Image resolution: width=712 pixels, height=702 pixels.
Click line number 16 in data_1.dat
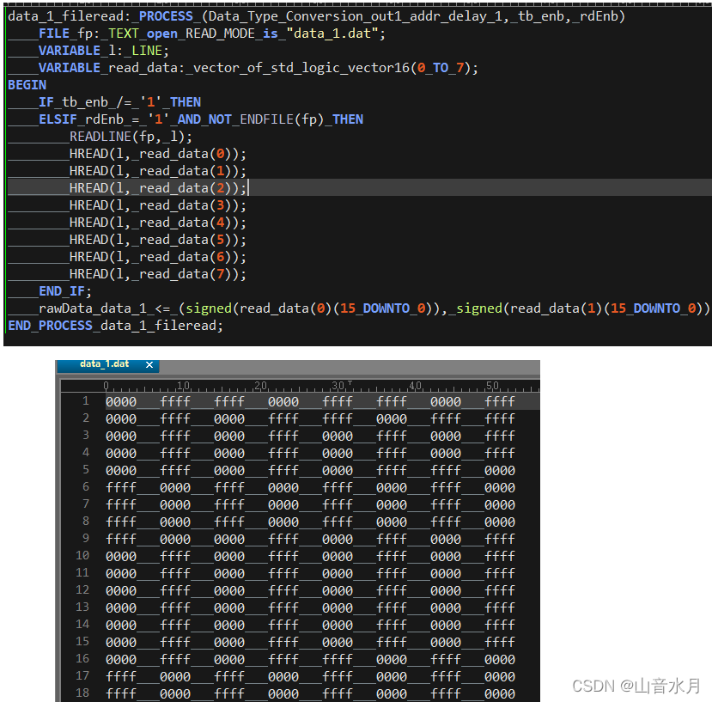[x=82, y=659]
